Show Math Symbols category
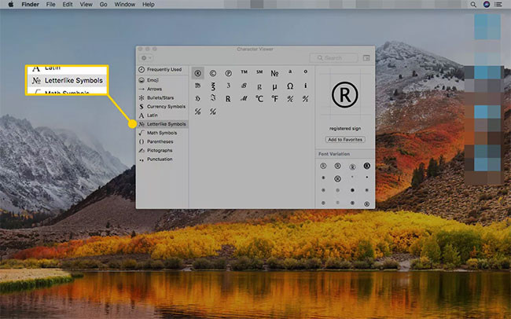 (162, 133)
